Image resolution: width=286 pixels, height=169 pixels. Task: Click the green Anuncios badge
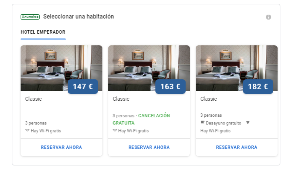(x=30, y=17)
